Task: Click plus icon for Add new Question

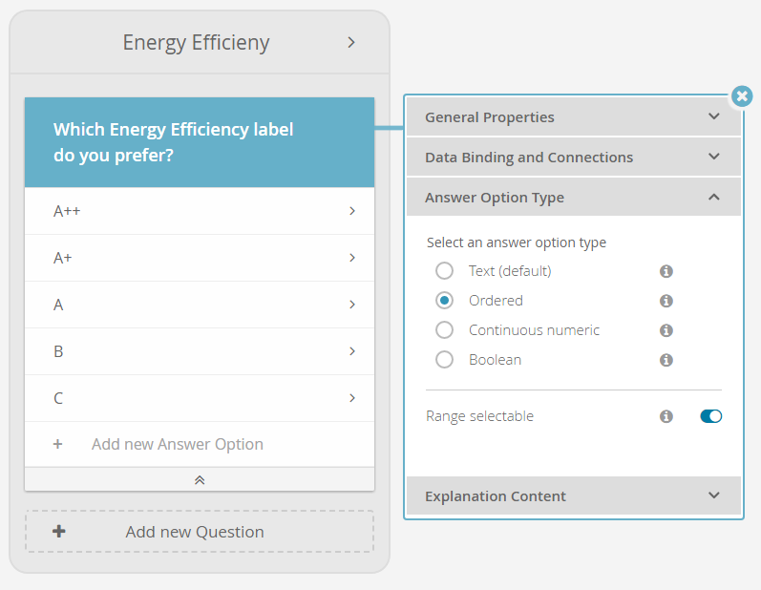Action: click(59, 532)
